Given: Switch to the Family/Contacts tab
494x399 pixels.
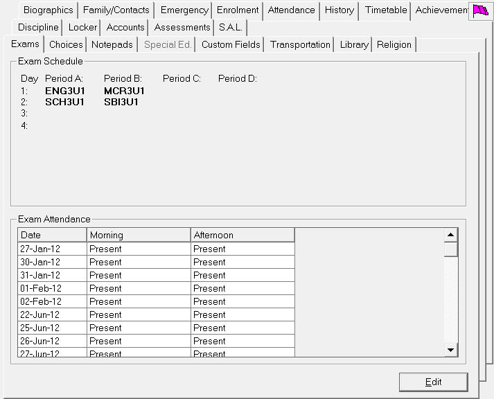Looking at the screenshot, I should pyautogui.click(x=116, y=10).
